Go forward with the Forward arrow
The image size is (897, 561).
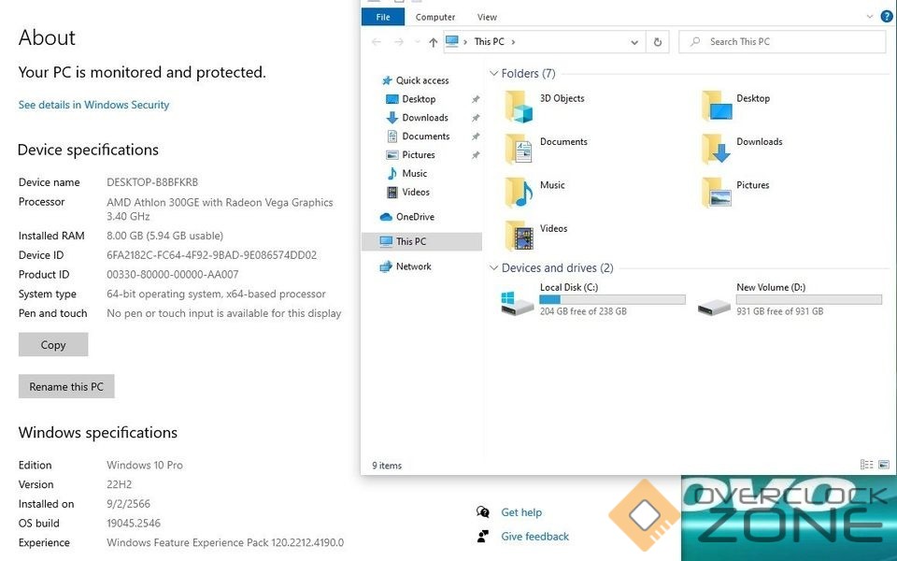point(399,42)
